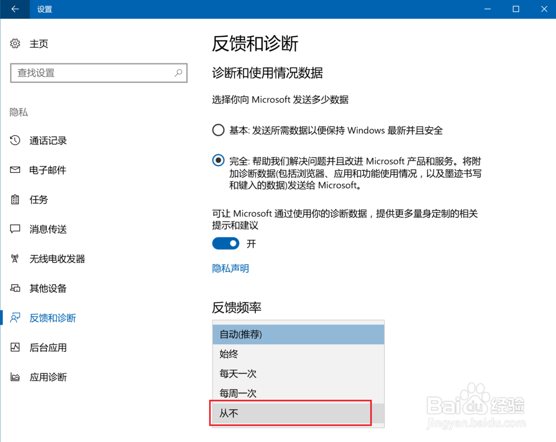556x442 pixels.
Task: Click the Home gear icon
Action: pos(15,43)
